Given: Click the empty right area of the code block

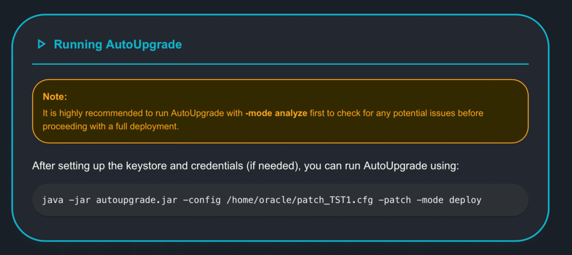Looking at the screenshot, I should tap(504, 199).
